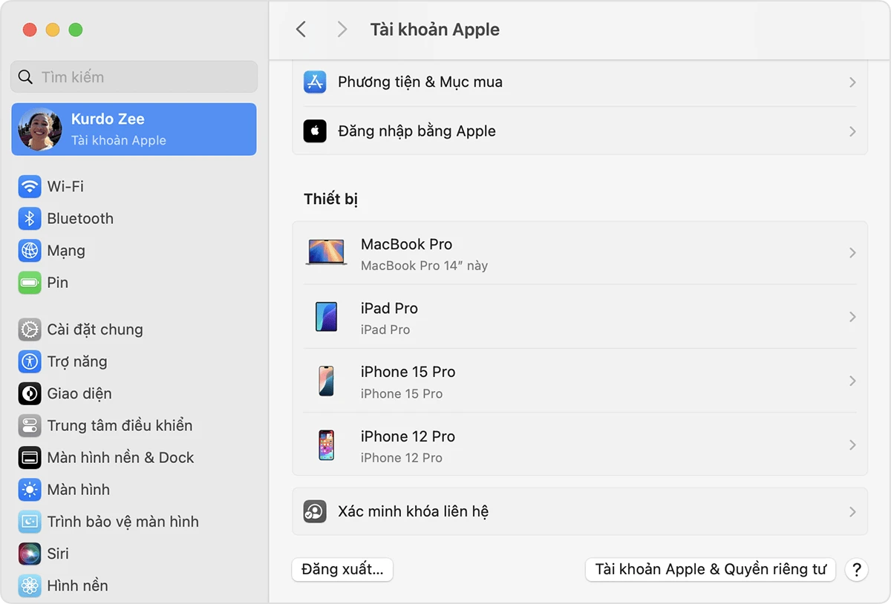This screenshot has width=891, height=604.
Task: Click inside the Tìm kiếm search field
Action: point(134,76)
